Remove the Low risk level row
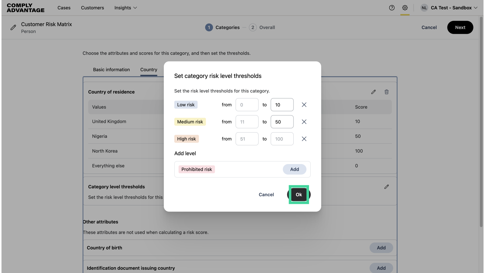485x273 pixels. point(304,105)
